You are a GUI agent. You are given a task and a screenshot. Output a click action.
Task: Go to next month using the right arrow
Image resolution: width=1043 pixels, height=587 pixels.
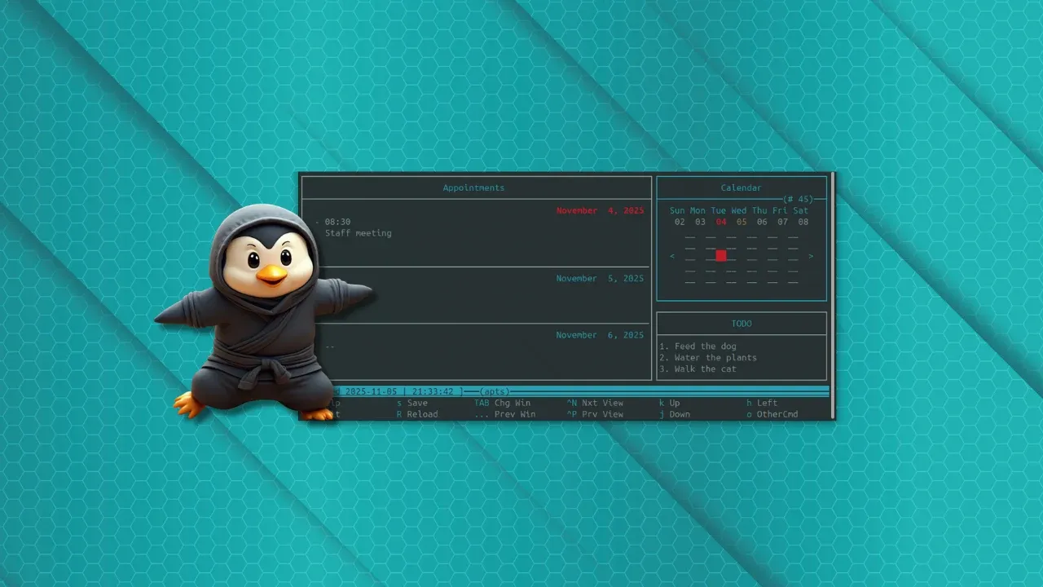point(810,256)
